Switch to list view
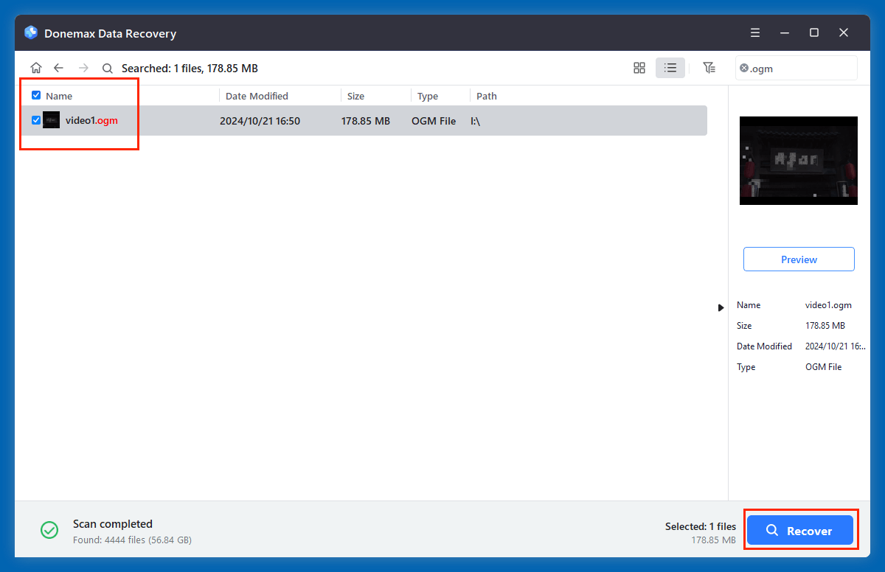Viewport: 885px width, 572px height. point(670,67)
